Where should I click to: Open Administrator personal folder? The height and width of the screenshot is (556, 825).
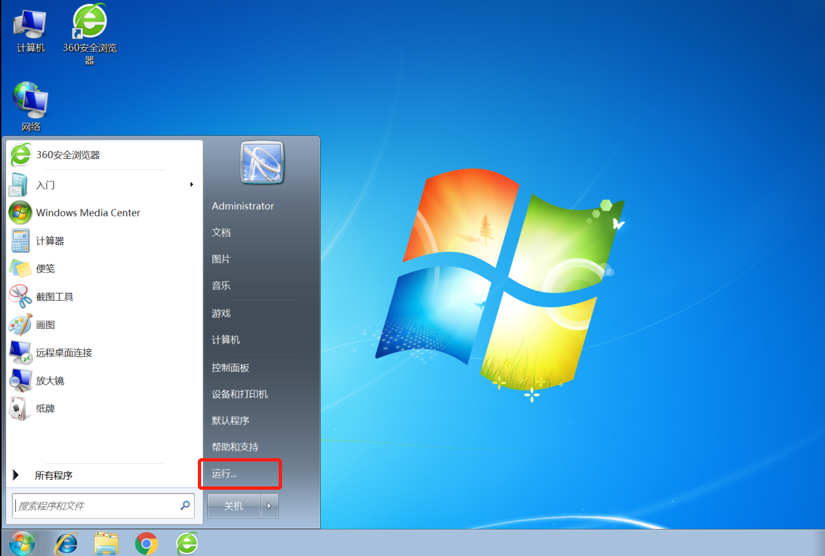coord(243,206)
